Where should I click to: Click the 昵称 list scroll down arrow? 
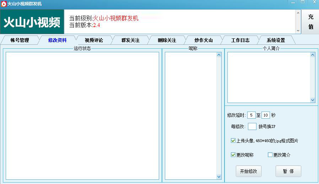point(219,177)
